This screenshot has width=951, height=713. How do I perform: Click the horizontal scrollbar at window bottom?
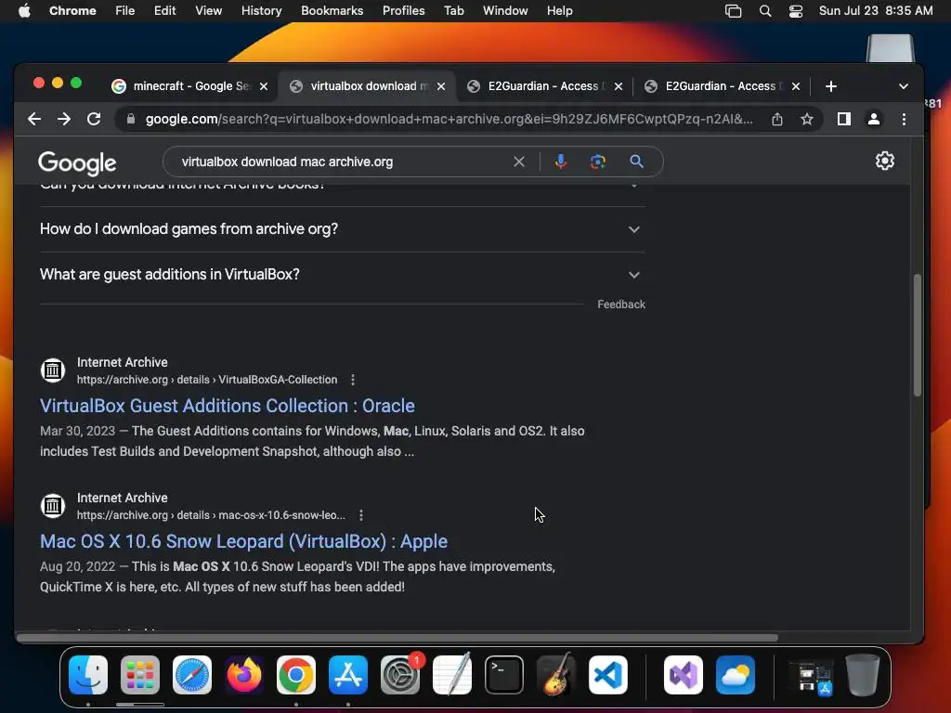[x=397, y=637]
